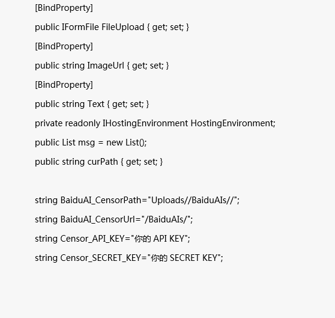Click the public string Text property line
The width and height of the screenshot is (335, 318).
[x=92, y=105]
